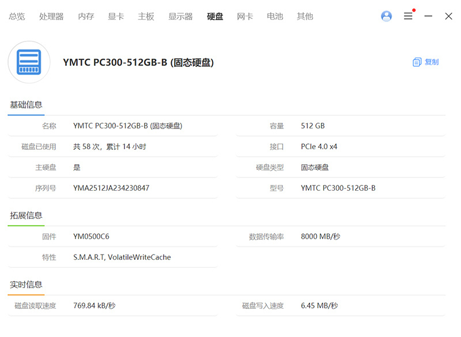Open the 内存 memory tab

[x=86, y=16]
